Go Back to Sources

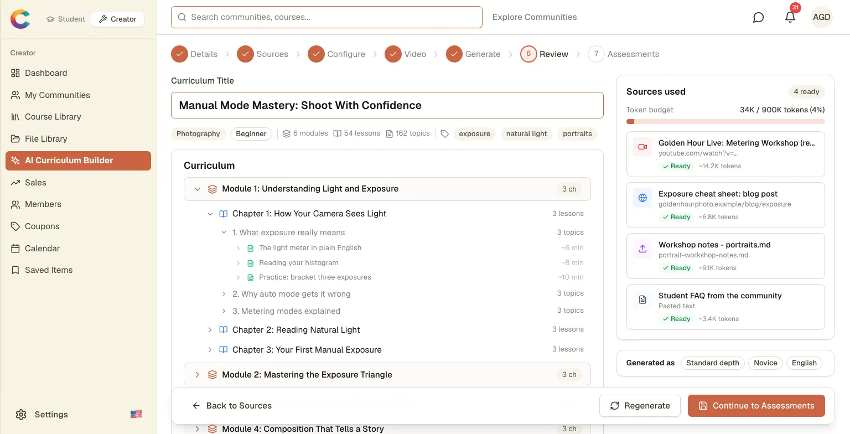232,406
